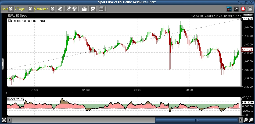255x124 pixels.
Task: Click the 1,44400 price axis label
Action: click(x=247, y=28)
